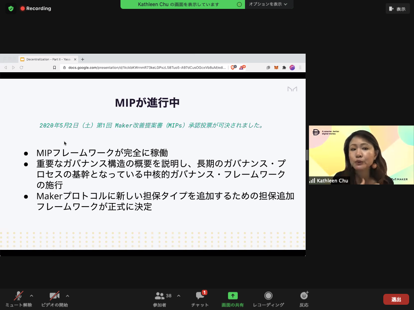Screen dimensions: 414x310
Task: Click the green 2020年5月2日 subtitle text
Action: click(151, 126)
